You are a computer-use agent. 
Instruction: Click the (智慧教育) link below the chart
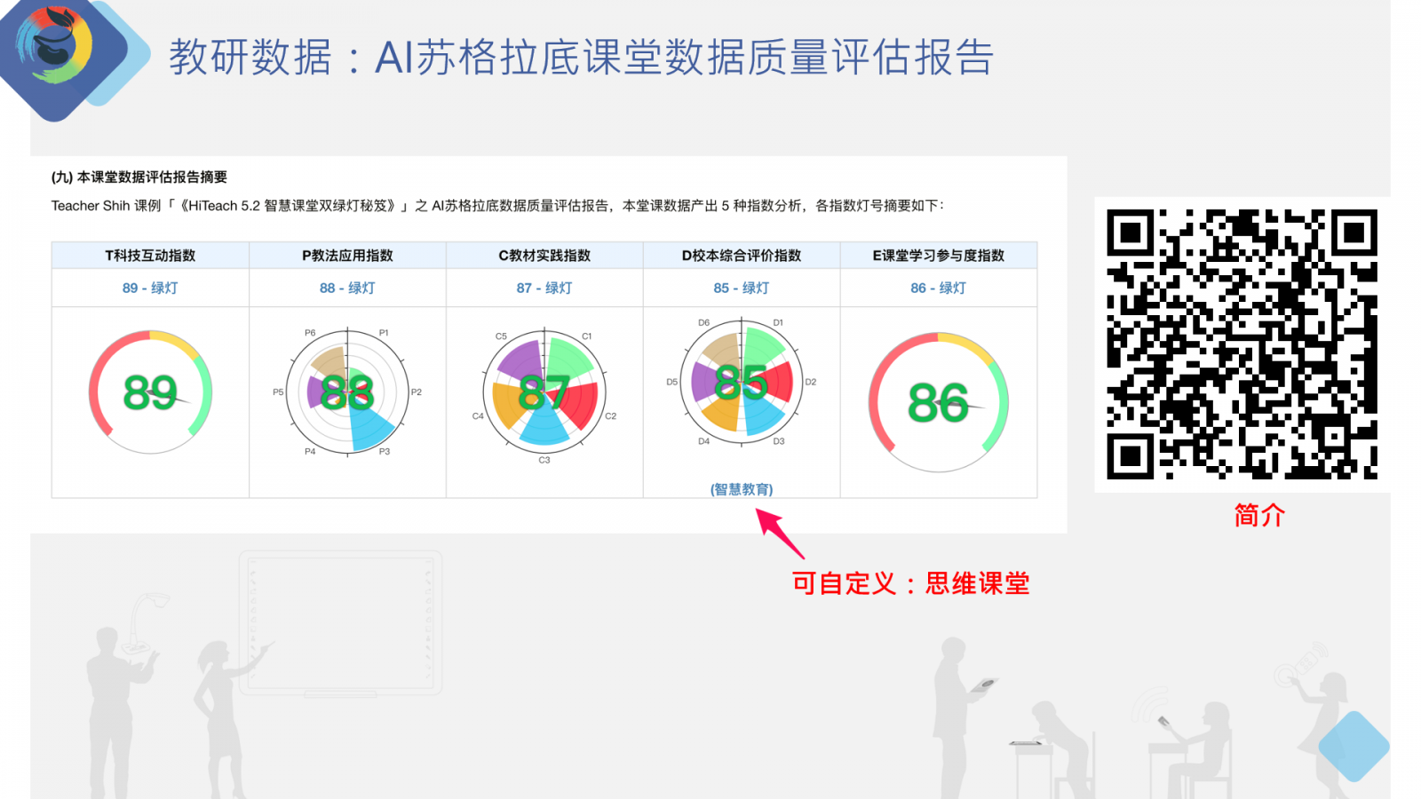pyautogui.click(x=742, y=489)
